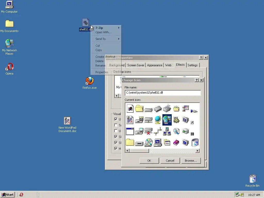The image size is (264, 198).
Task: Select the recycle bin icon in grid
Action: (195, 143)
